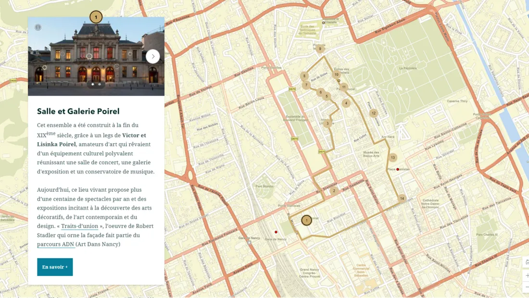Show image info via the info icon
The image size is (529, 298).
click(38, 27)
